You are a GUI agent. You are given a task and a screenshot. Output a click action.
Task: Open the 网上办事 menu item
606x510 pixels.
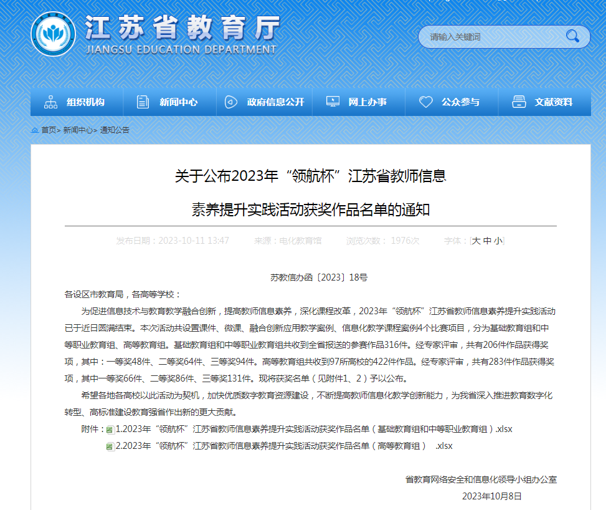367,102
